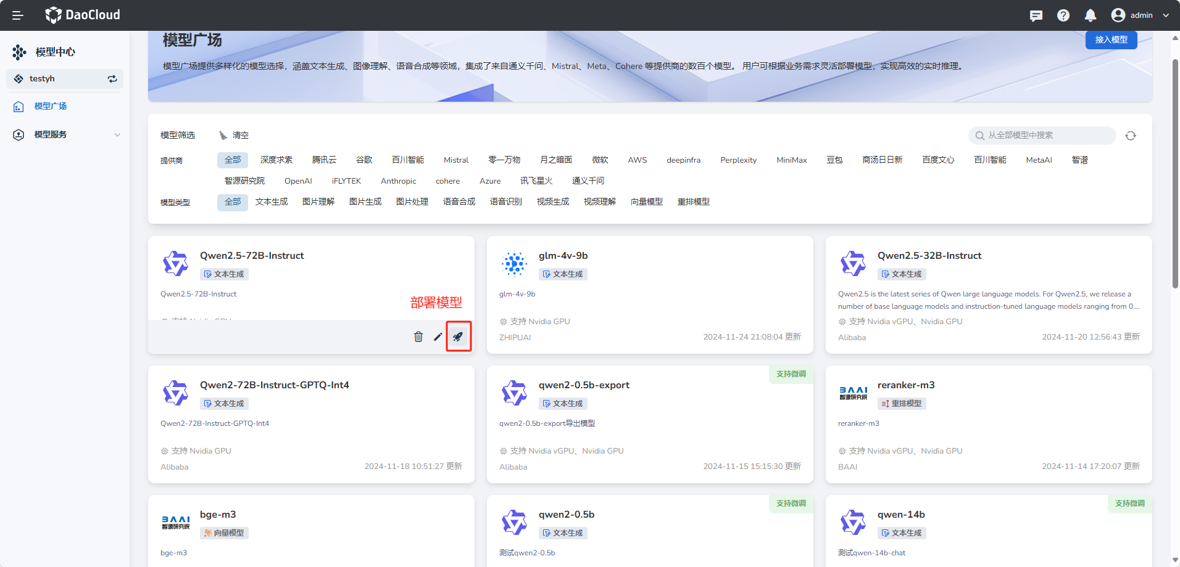Click the glm-4v-9b ZHIPUAI logo icon

point(514,264)
